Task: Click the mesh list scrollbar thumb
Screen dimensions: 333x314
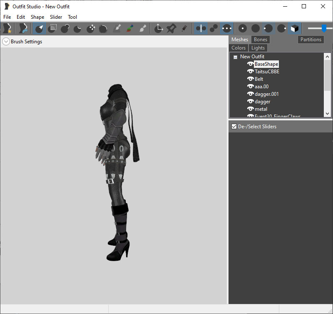Action: [x=327, y=75]
